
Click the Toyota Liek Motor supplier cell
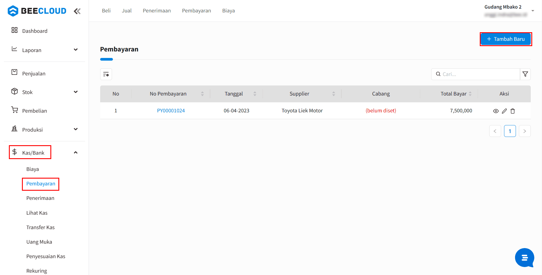tap(302, 111)
